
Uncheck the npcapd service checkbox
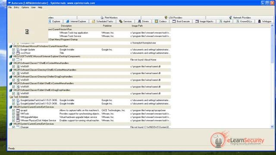pos(13,110)
